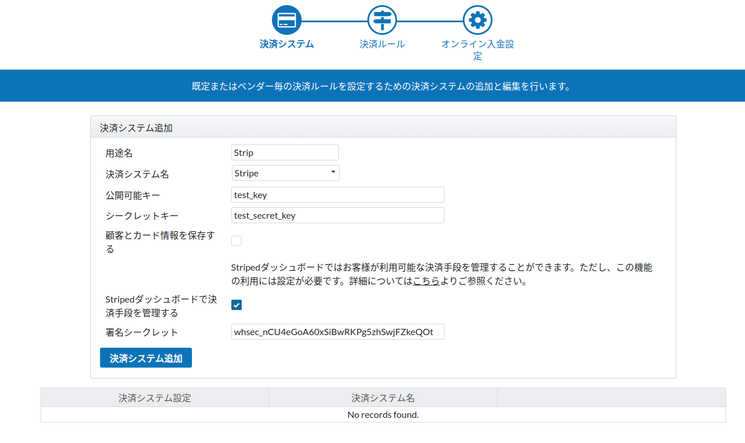Click the 決済システム追加 panel header

[x=383, y=127]
